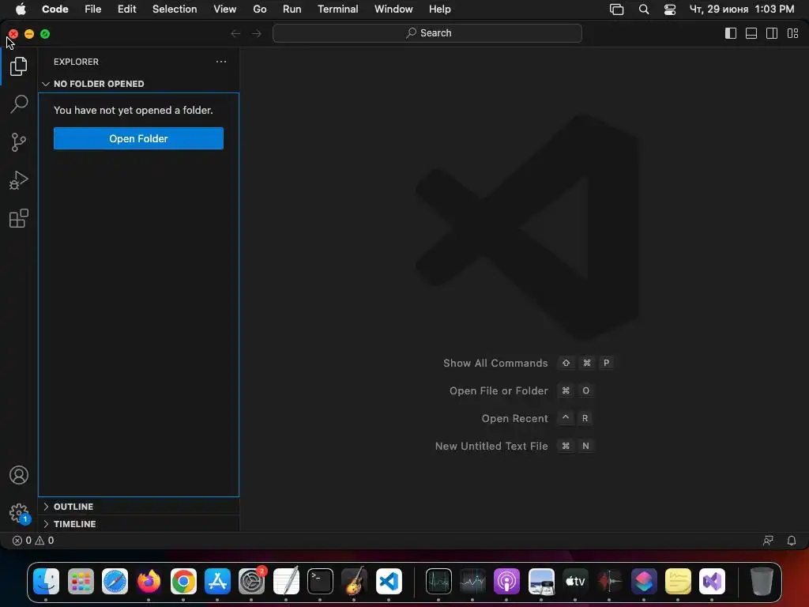Click the Search command center field
Screen dimensions: 809x607
point(427,33)
